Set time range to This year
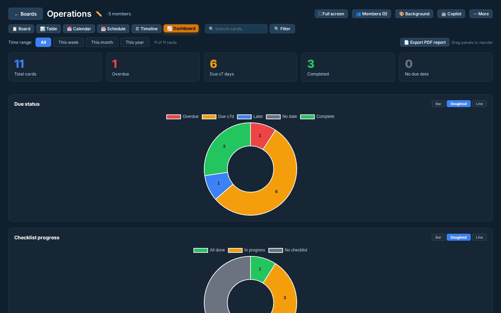The width and height of the screenshot is (501, 313). 135,42
